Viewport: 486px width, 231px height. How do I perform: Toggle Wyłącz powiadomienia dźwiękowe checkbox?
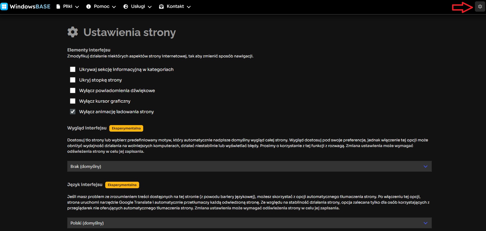tap(73, 90)
